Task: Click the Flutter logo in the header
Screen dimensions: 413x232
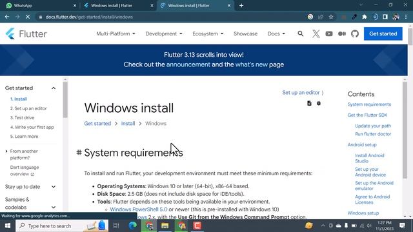Action: click(x=26, y=34)
